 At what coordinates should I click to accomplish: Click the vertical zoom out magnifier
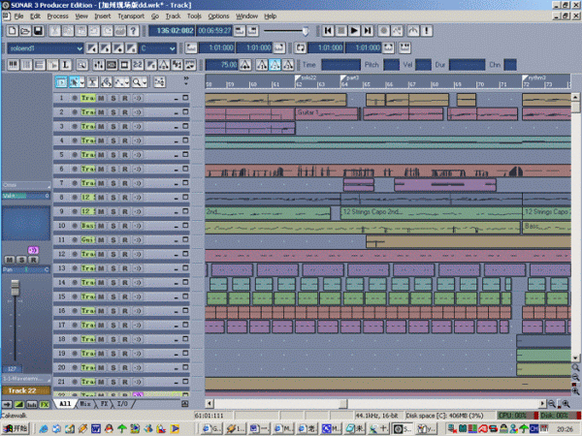pos(575,377)
